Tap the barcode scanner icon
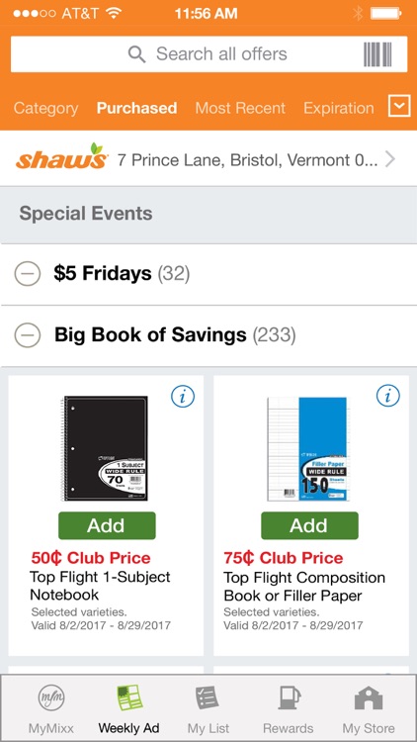Screen dimensions: 417x742 [377, 54]
